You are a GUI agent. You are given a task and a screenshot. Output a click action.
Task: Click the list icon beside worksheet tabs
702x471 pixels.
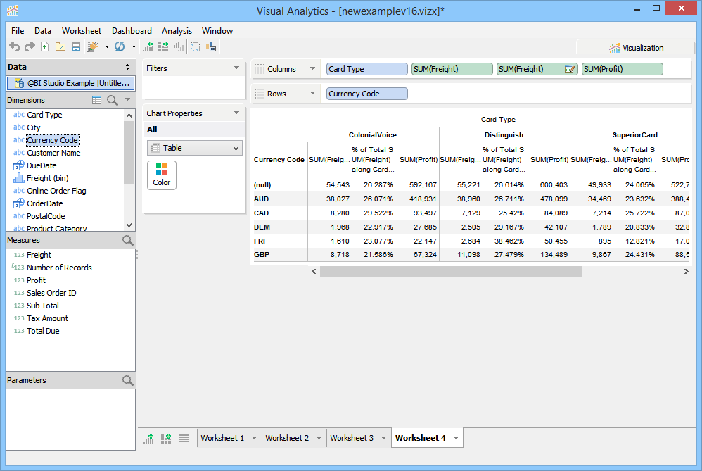[184, 438]
